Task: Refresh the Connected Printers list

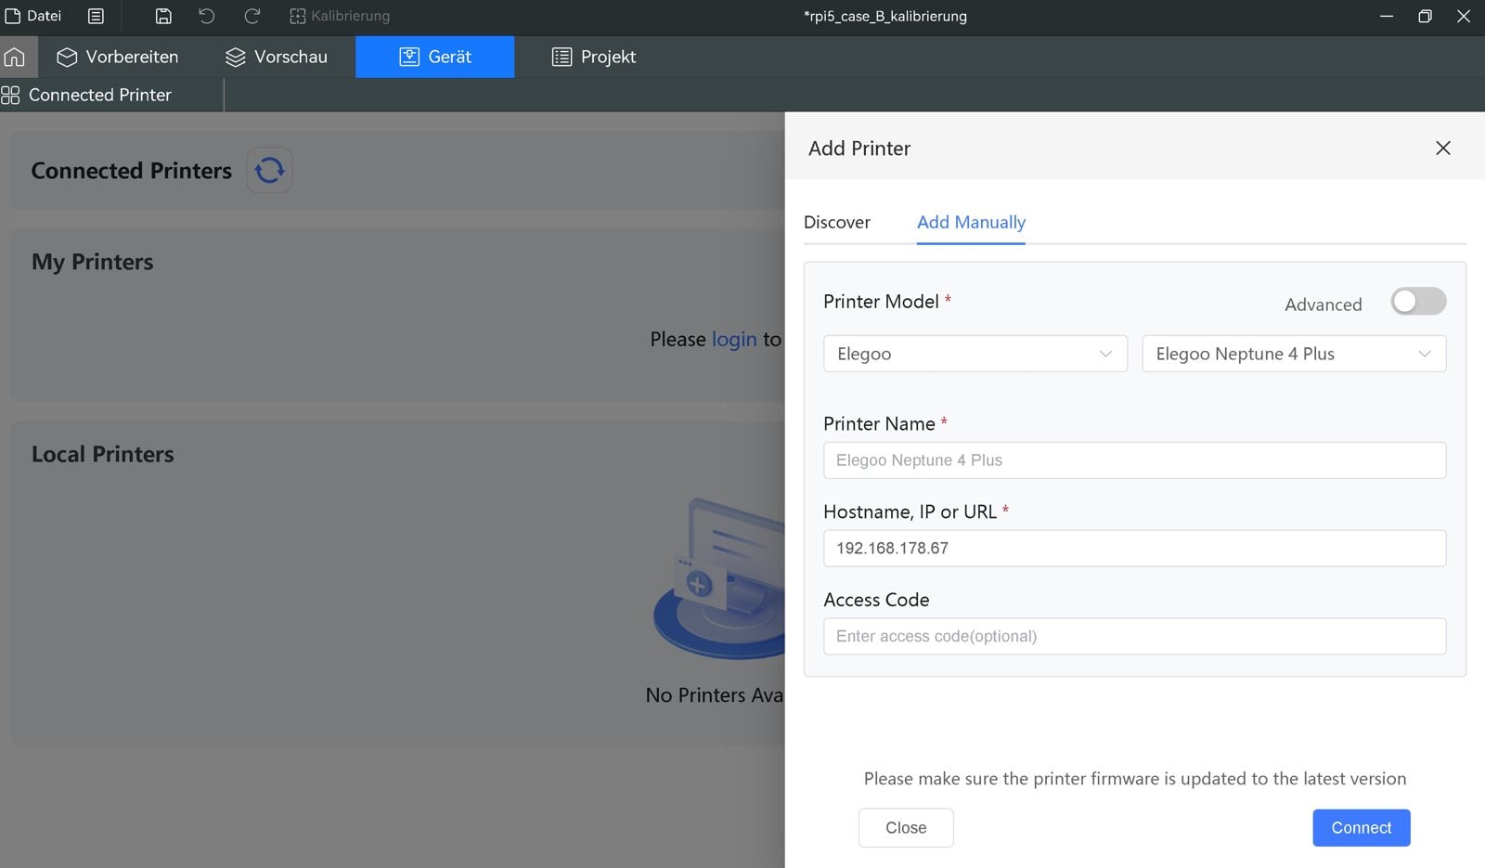Action: (269, 171)
